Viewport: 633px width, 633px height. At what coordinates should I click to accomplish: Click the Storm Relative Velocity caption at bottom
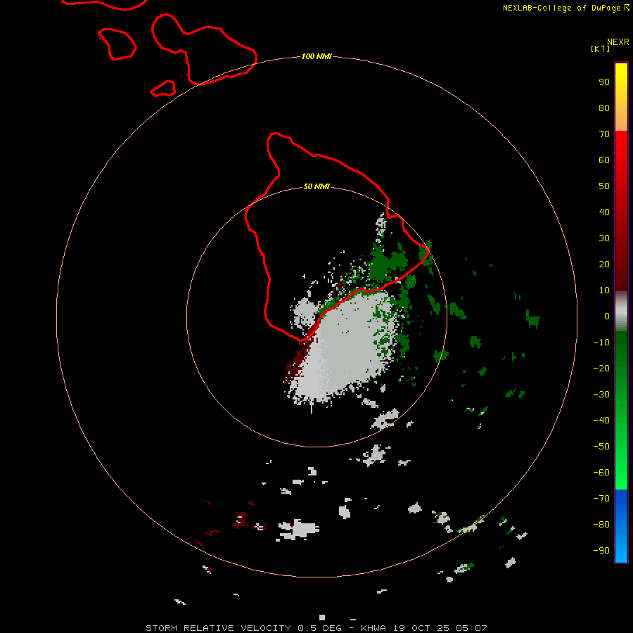316,628
